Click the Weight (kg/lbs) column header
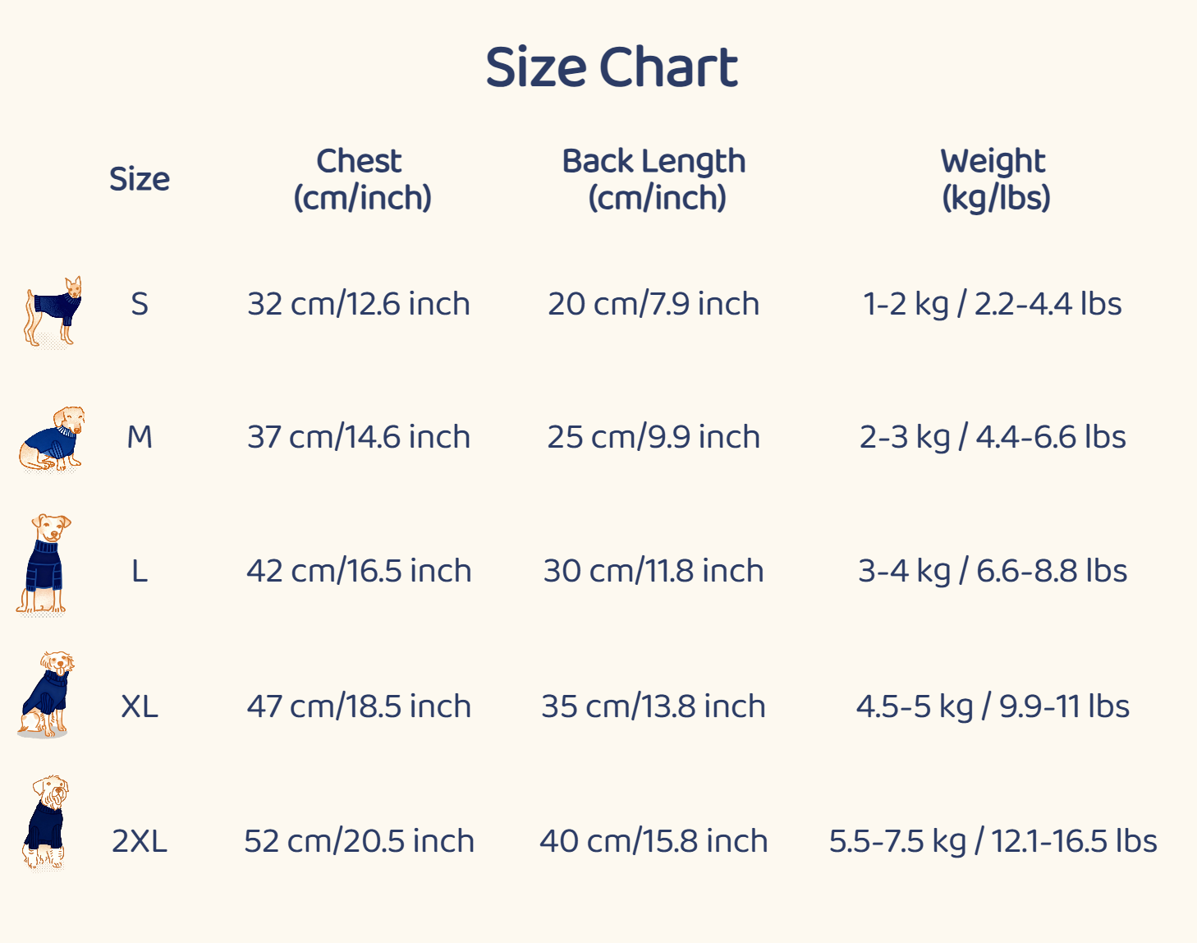Image resolution: width=1197 pixels, height=943 pixels. coord(994,179)
